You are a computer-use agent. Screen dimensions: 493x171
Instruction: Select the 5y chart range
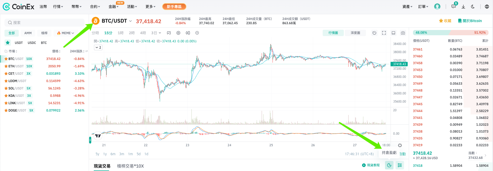(97, 154)
